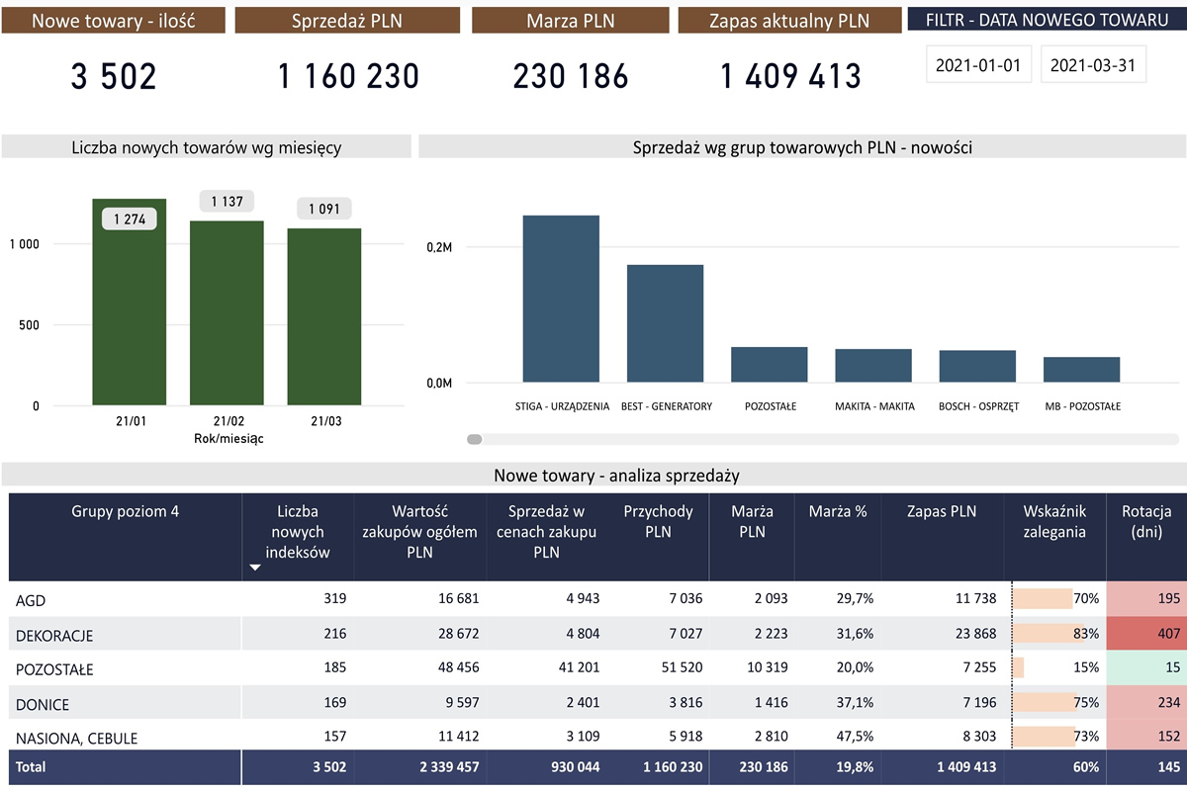
Task: Click the BOSCH - OSPRZĘT bar
Action: 977,366
